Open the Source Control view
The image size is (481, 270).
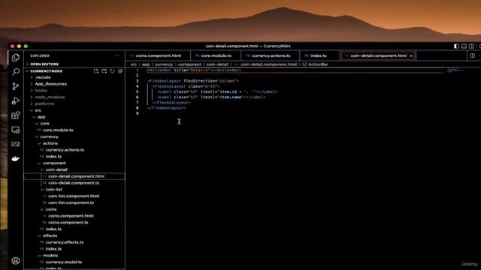[x=16, y=86]
